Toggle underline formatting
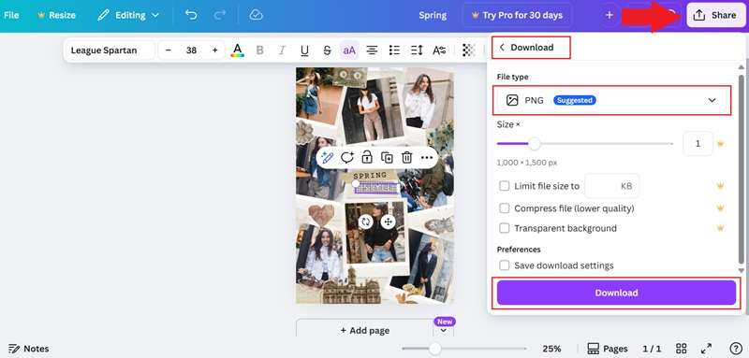 pyautogui.click(x=305, y=50)
